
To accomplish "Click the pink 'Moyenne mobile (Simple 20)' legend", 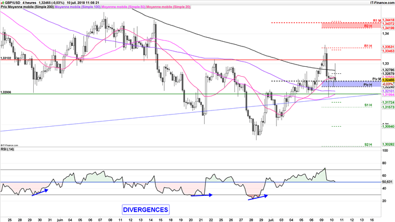I will pos(168,7).
